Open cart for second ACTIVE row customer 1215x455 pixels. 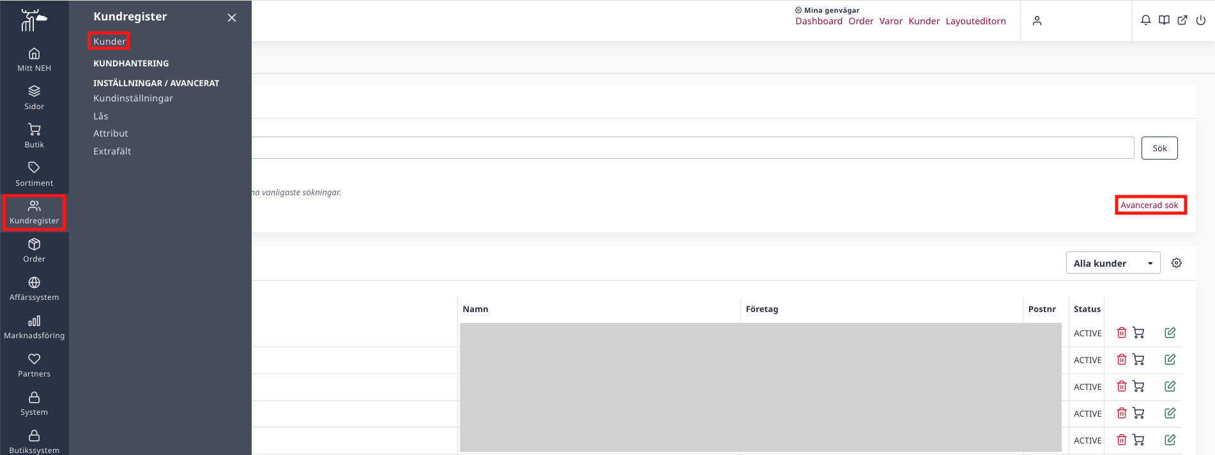pyautogui.click(x=1138, y=359)
